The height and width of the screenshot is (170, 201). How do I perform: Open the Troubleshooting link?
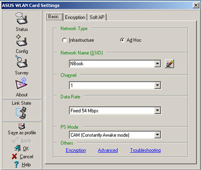(x=146, y=150)
